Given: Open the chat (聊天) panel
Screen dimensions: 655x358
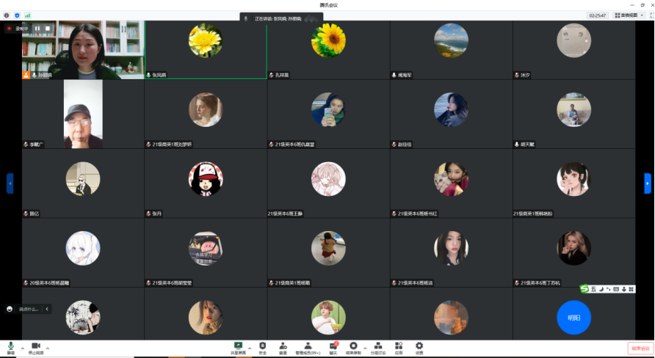Looking at the screenshot, I should [x=333, y=346].
